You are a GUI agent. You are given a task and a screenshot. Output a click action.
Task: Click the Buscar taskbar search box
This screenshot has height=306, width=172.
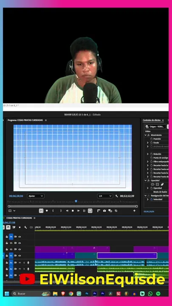coord(31,294)
